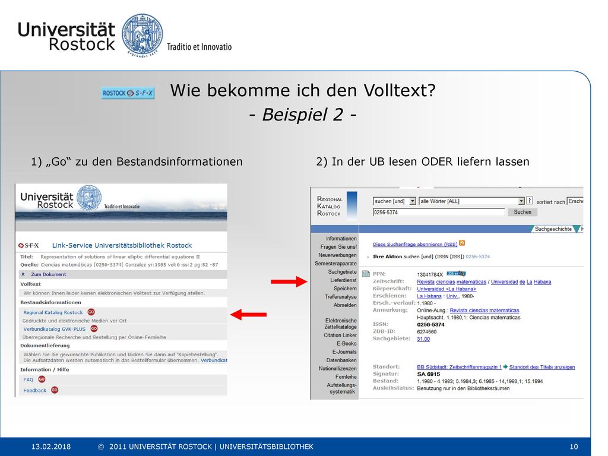
Task: Choose Speichern in the sidebar
Action: [x=345, y=289]
